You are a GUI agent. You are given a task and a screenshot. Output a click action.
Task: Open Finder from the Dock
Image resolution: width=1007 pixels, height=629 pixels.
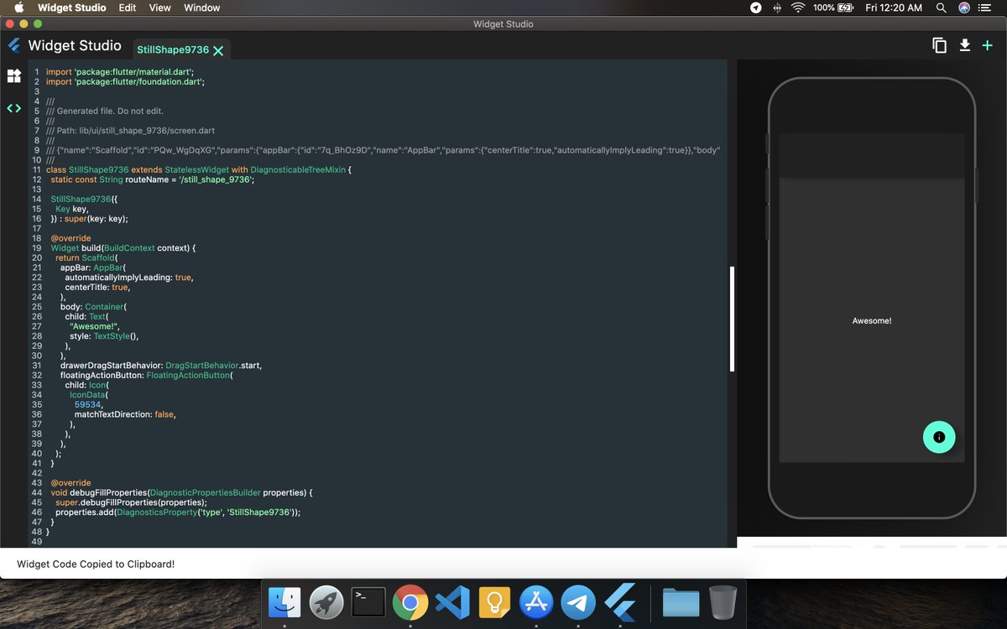click(x=284, y=602)
